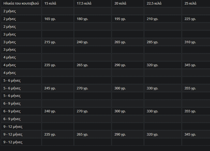Click the '22,5 κιλά' column header
This screenshot has width=210, height=151.
[163, 3]
